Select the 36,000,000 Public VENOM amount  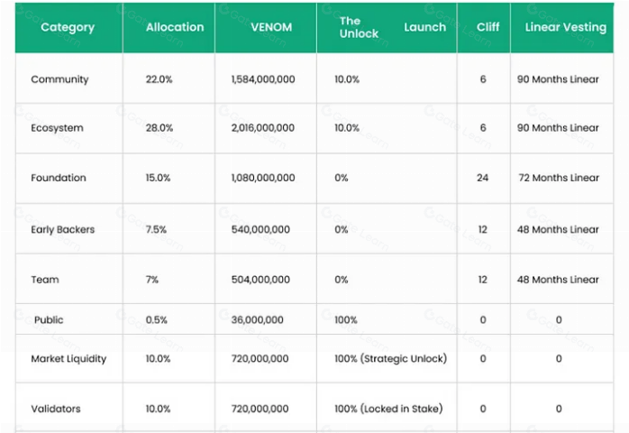(257, 319)
